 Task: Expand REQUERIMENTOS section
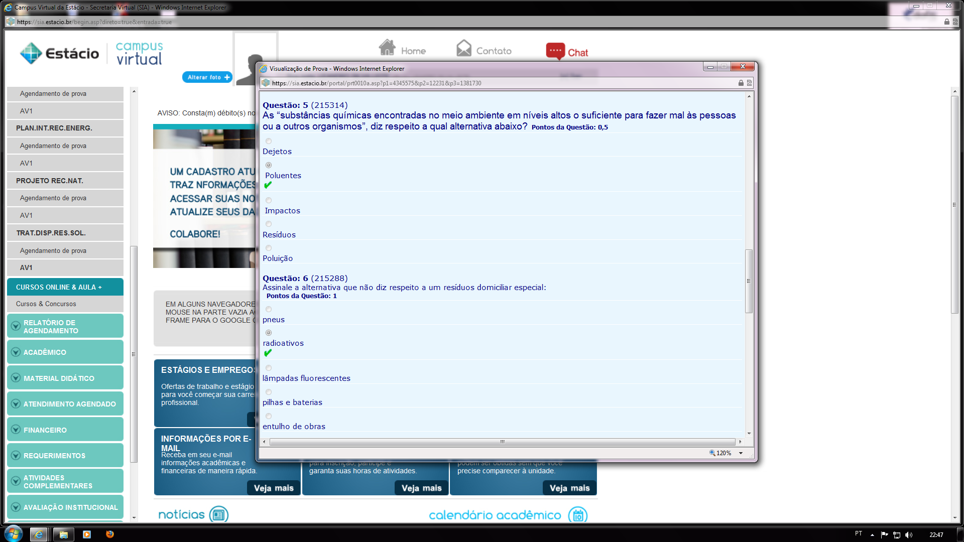point(65,456)
